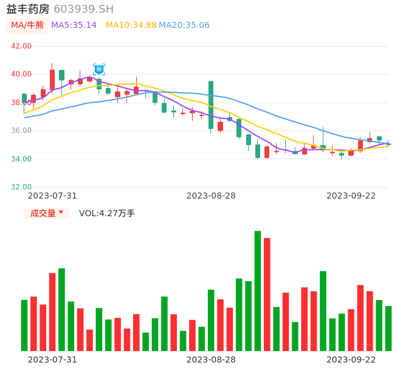Image resolution: width=417 pixels, height=368 pixels.
Task: Click the 40.00 price axis label
Action: 21,74
